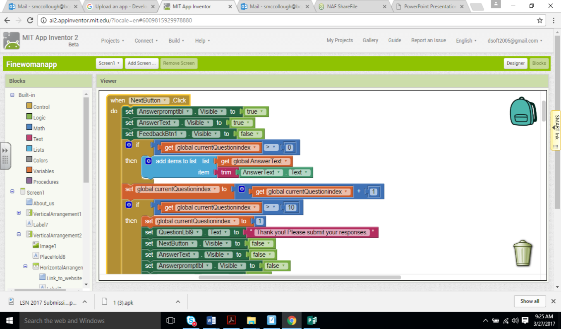This screenshot has height=329, width=561.
Task: Open Publisher from the taskbar
Action: 312,320
